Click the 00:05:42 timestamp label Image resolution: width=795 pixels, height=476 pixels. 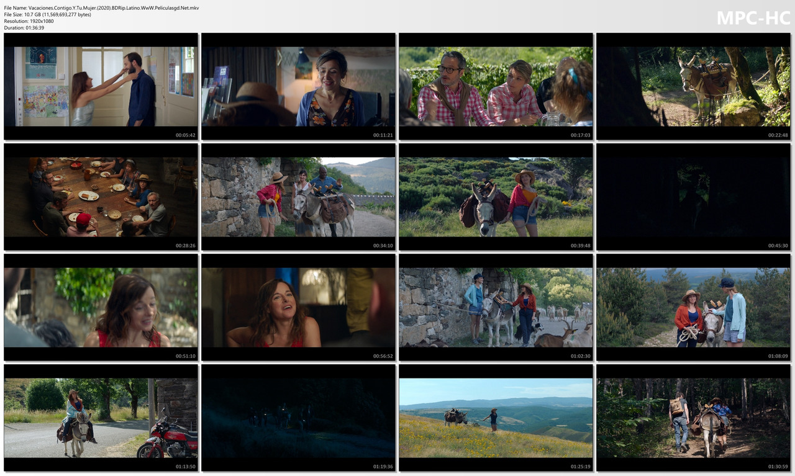click(185, 135)
